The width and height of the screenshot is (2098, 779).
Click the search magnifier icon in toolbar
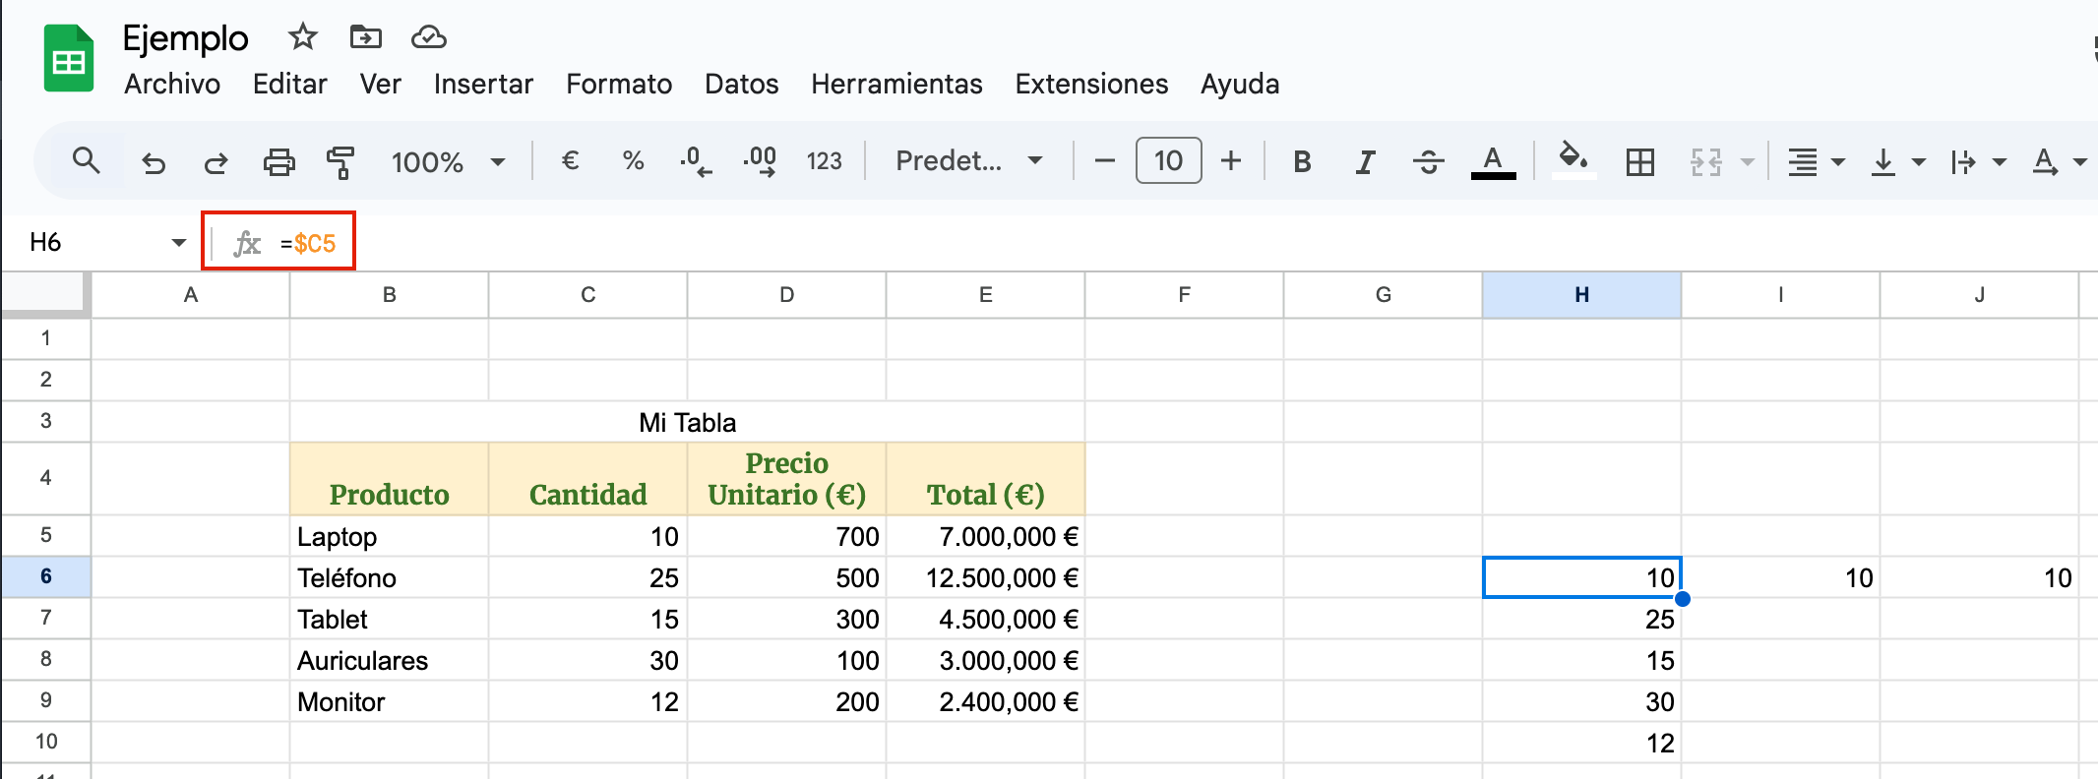[87, 161]
